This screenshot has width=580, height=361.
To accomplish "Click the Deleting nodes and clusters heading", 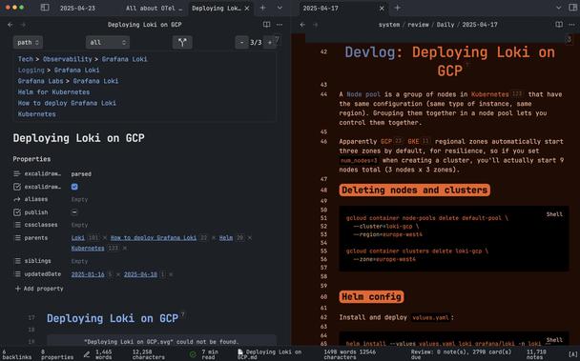I will coord(414,190).
